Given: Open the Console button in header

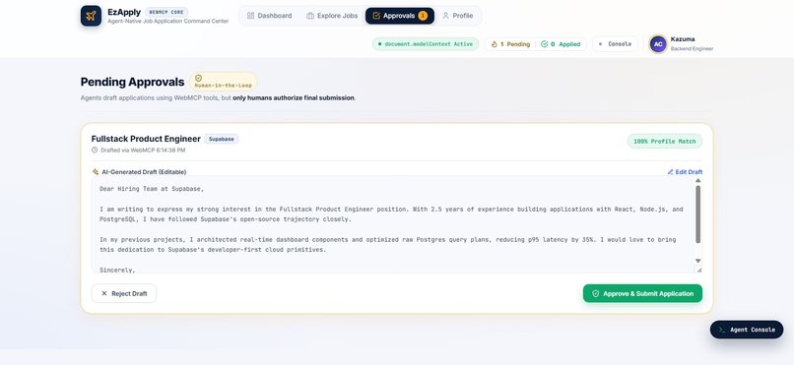Looking at the screenshot, I should point(615,44).
